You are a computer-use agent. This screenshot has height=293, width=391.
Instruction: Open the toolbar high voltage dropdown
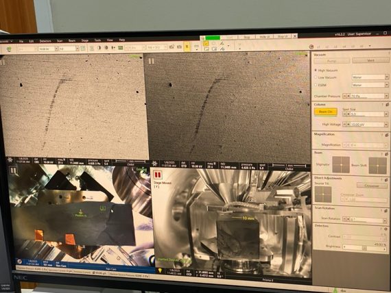[x=57, y=49]
